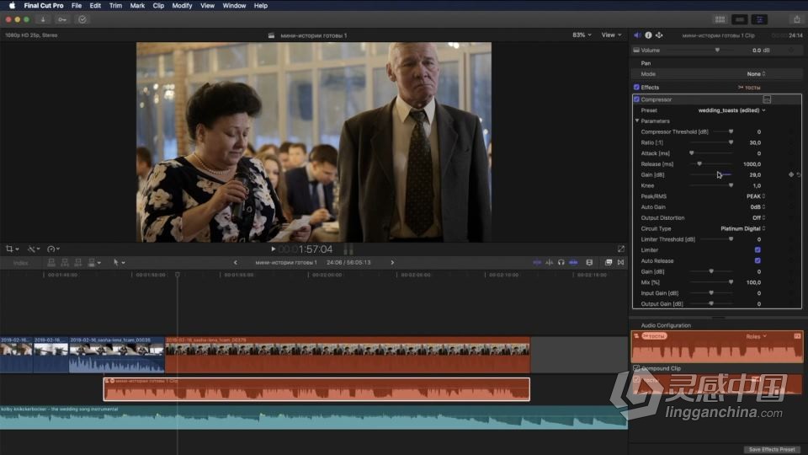Image resolution: width=808 pixels, height=455 pixels.
Task: Open the Edit menu
Action: tap(95, 6)
